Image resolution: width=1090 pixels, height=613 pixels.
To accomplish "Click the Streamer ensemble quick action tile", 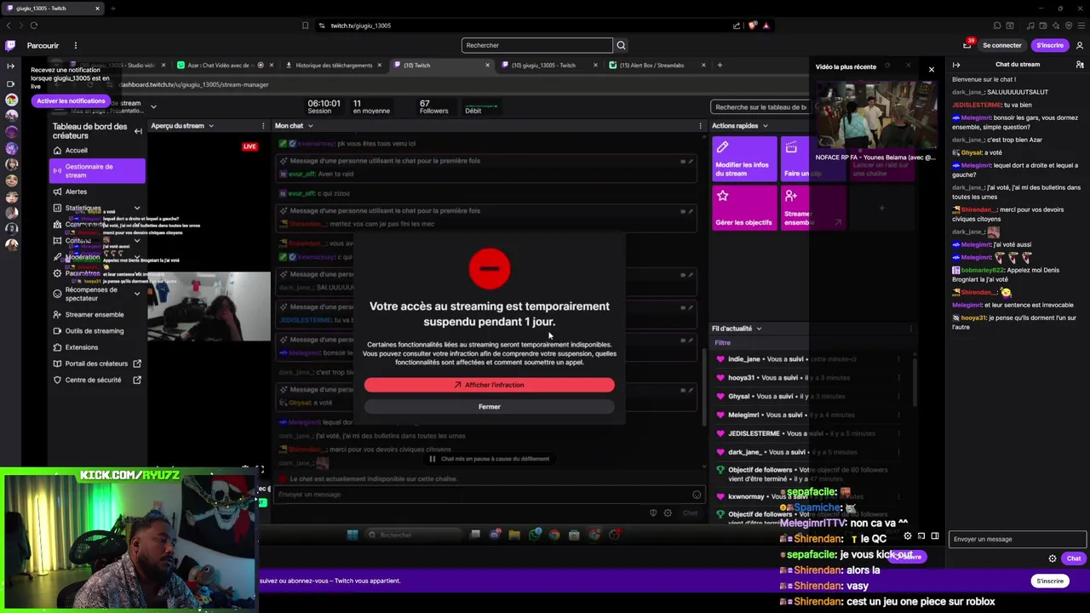I will coord(813,209).
